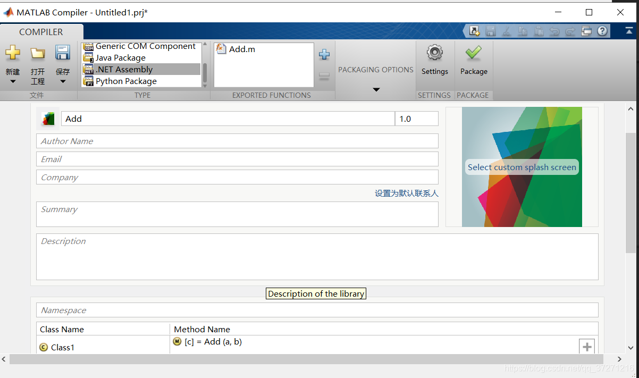Select Generic COM Component type

[x=141, y=46]
